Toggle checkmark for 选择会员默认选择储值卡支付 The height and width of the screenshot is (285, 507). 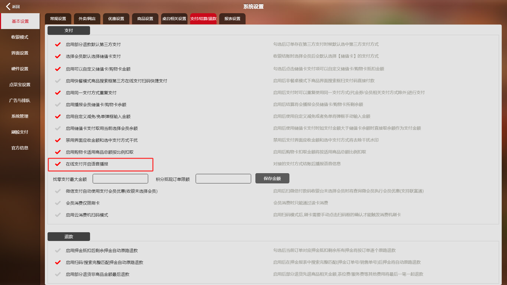[58, 56]
